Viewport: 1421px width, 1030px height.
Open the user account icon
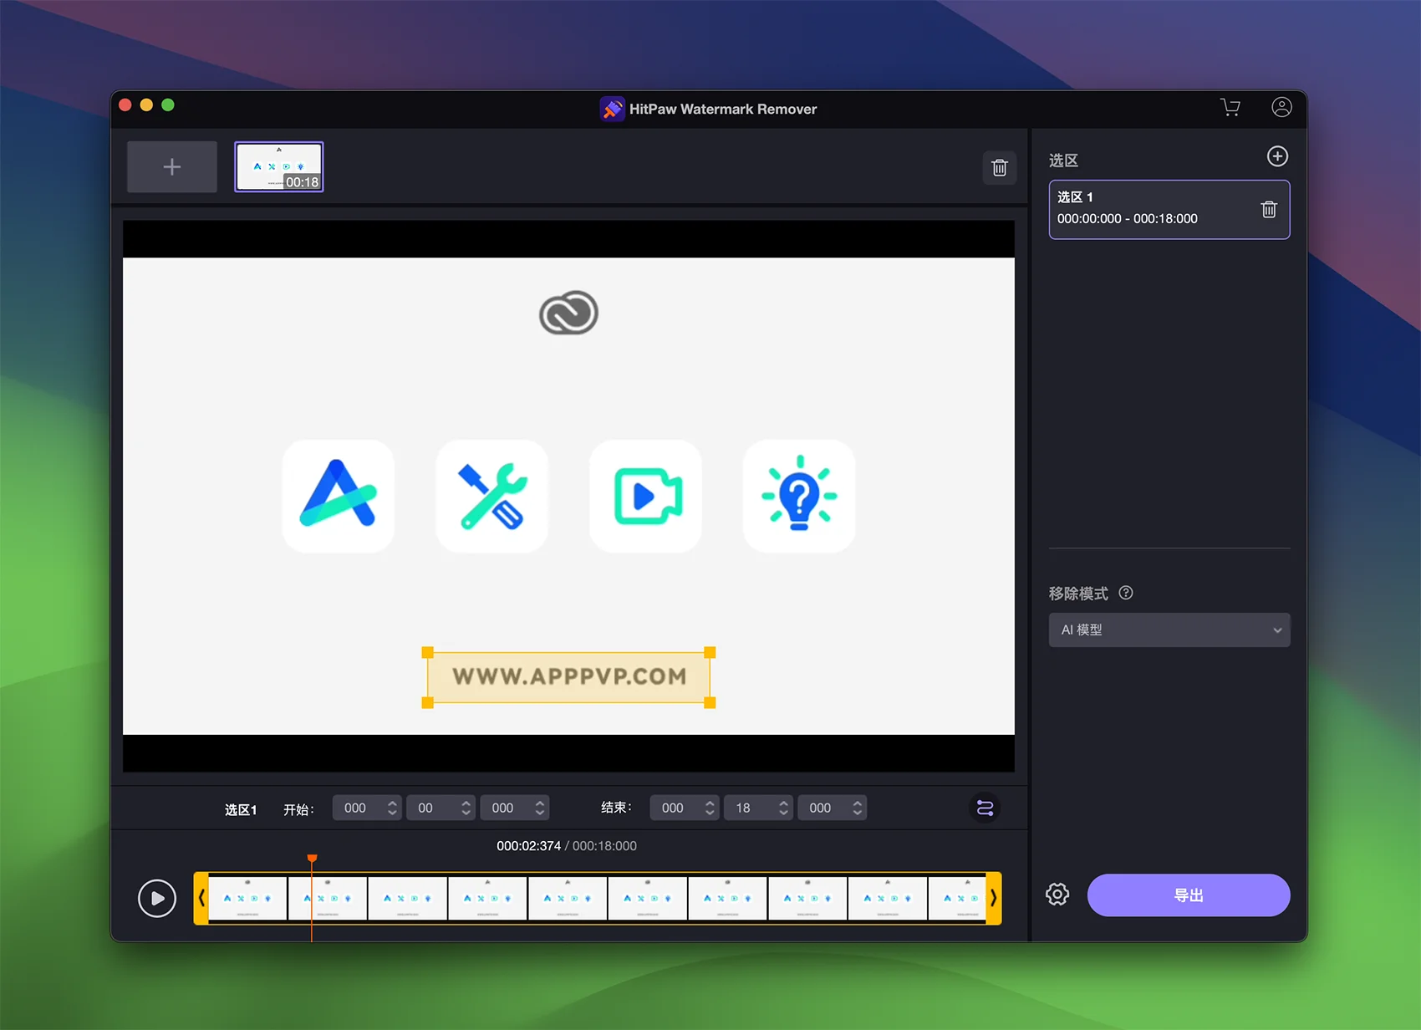1281,107
